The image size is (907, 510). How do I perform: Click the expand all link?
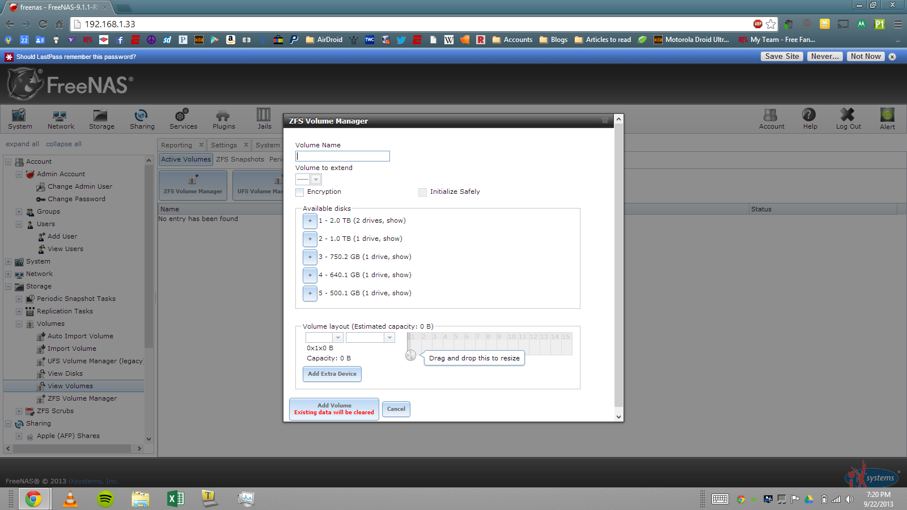tap(22, 144)
